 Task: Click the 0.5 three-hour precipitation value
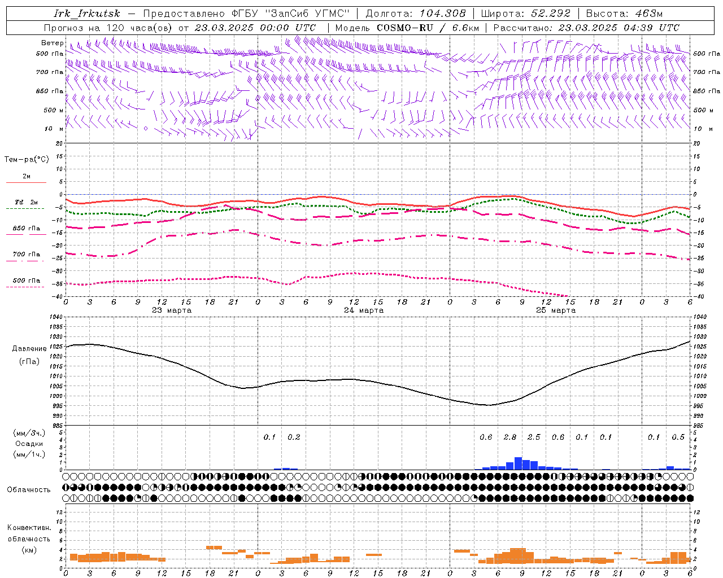pos(678,437)
